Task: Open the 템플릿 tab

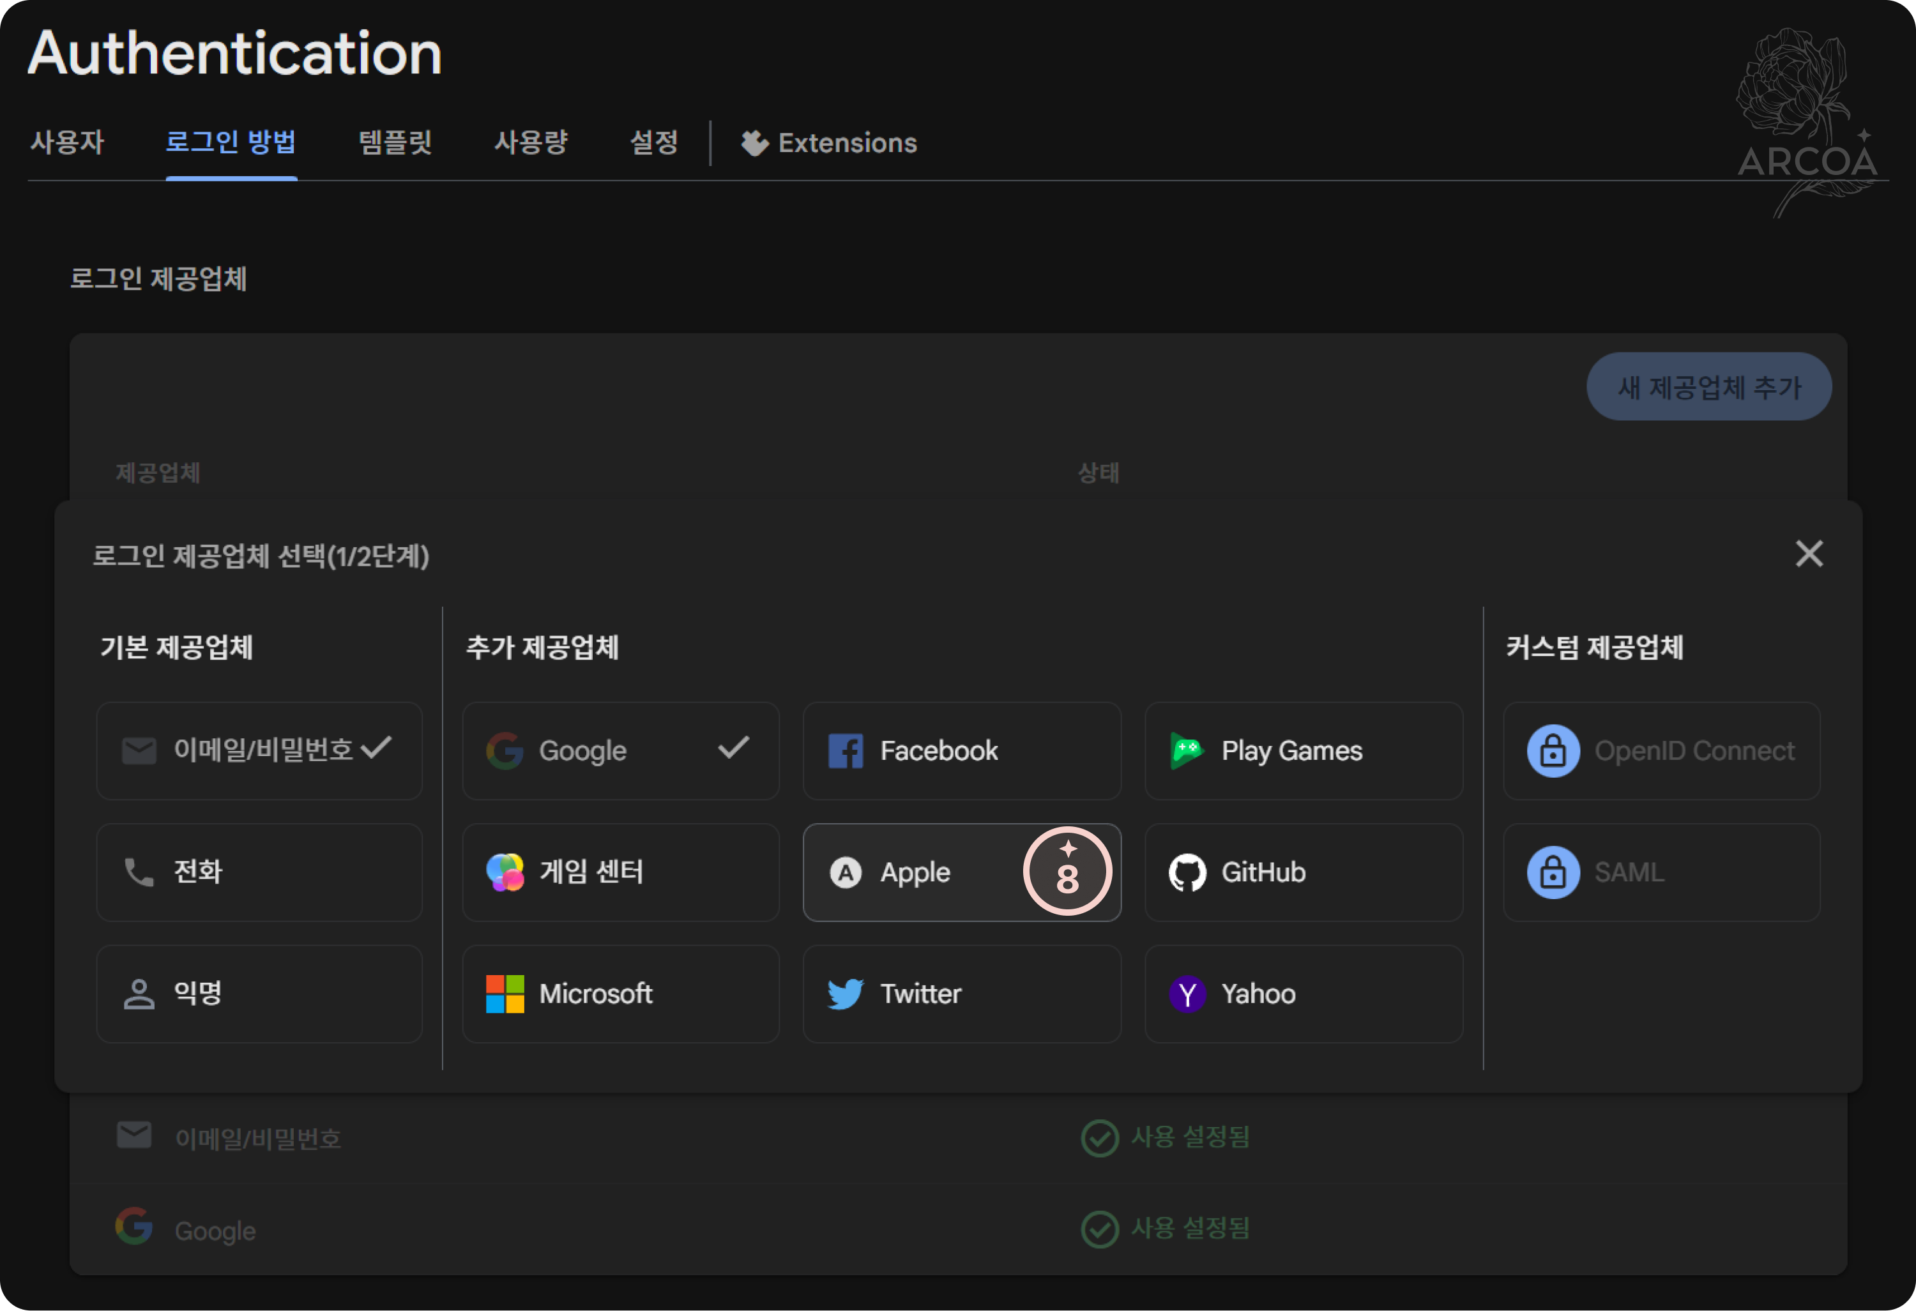Action: tap(395, 142)
